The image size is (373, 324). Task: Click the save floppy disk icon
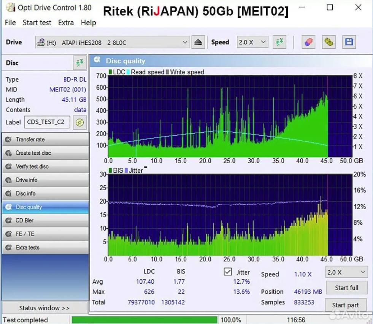tap(348, 42)
